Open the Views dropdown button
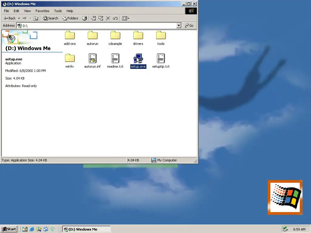 125,18
